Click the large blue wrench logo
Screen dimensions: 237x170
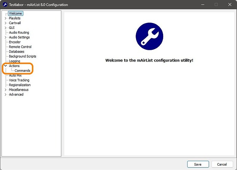click(x=149, y=36)
